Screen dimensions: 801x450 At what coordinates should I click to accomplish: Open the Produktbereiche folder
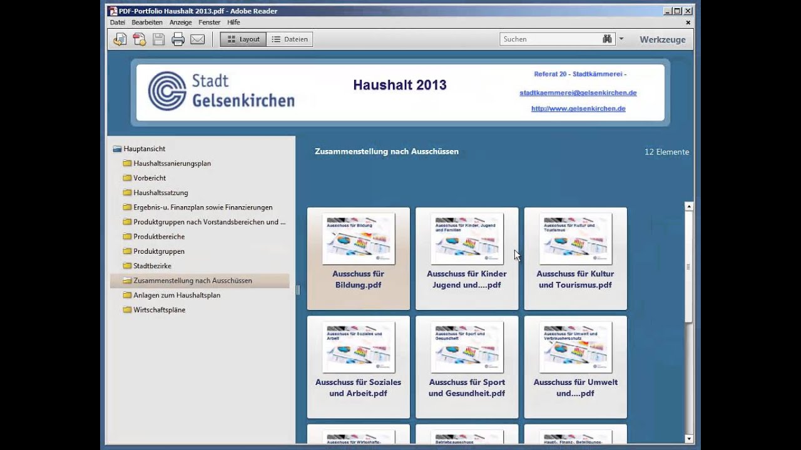(x=159, y=236)
